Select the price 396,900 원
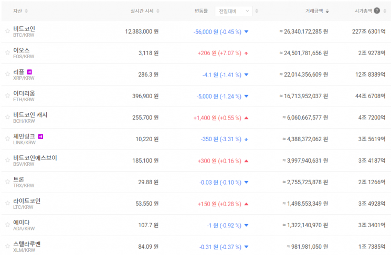The width and height of the screenshot is (391, 255). click(x=145, y=96)
